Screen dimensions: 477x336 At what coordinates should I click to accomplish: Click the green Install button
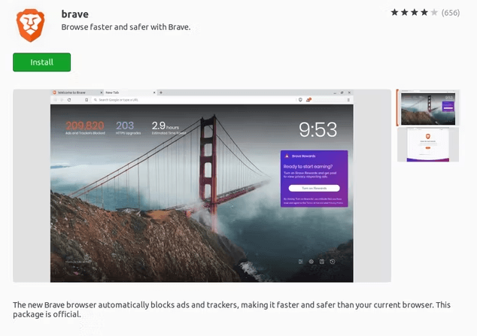(x=41, y=62)
